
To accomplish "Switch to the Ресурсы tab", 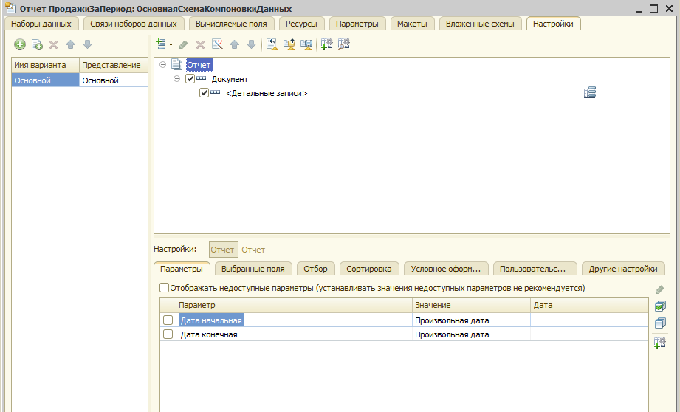I will pos(302,24).
